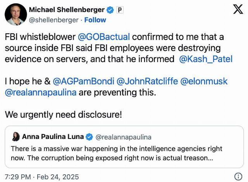Click Michael Shellenberger's blue verified badge
This screenshot has height=182, width=248.
tap(110, 10)
